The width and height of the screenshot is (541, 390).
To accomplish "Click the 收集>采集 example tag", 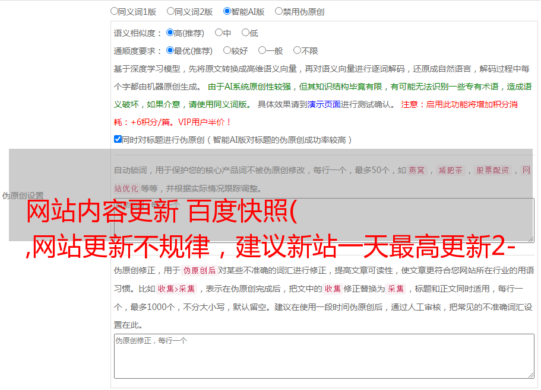I will pyautogui.click(x=177, y=289).
